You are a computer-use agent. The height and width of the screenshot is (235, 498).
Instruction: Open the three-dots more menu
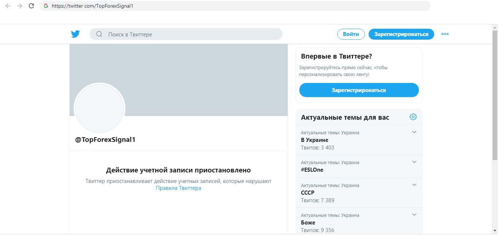pos(445,34)
